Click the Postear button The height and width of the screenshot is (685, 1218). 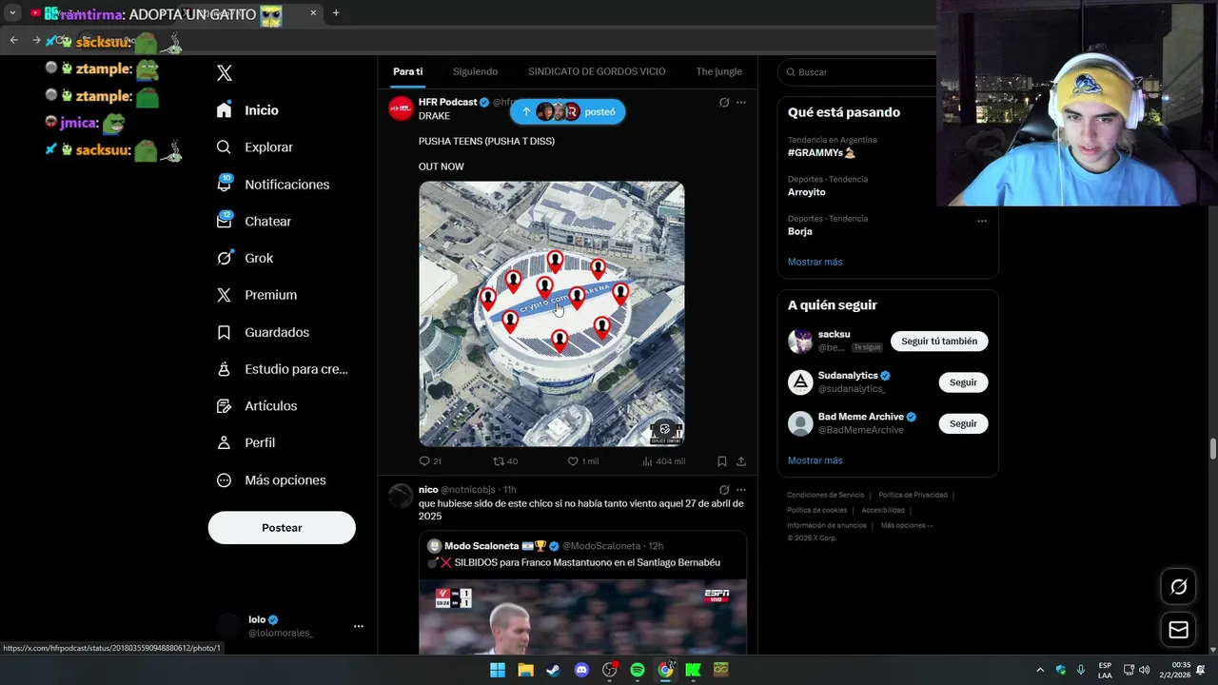(x=282, y=528)
